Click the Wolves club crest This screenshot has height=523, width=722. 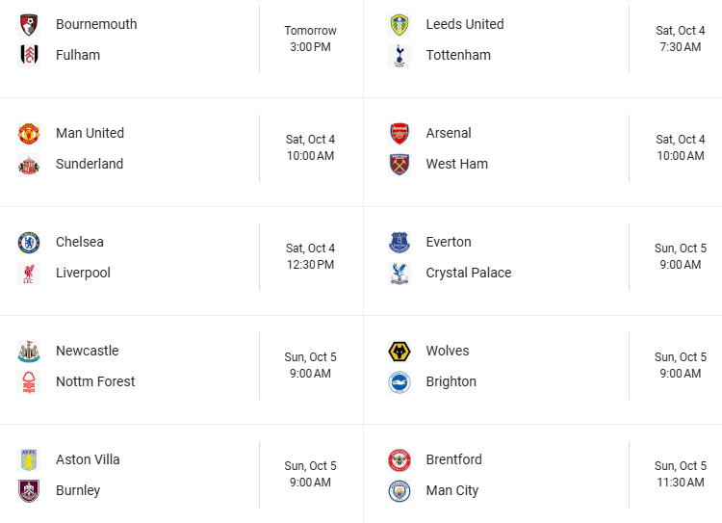400,352
